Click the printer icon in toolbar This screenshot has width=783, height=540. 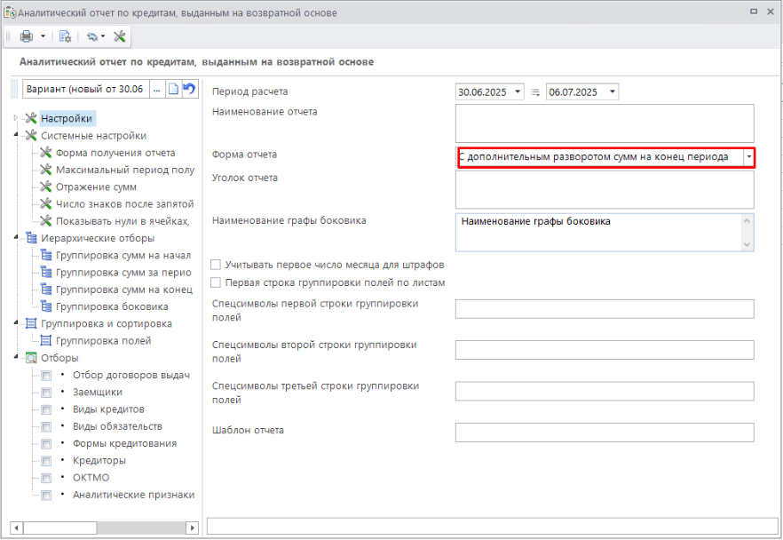26,36
